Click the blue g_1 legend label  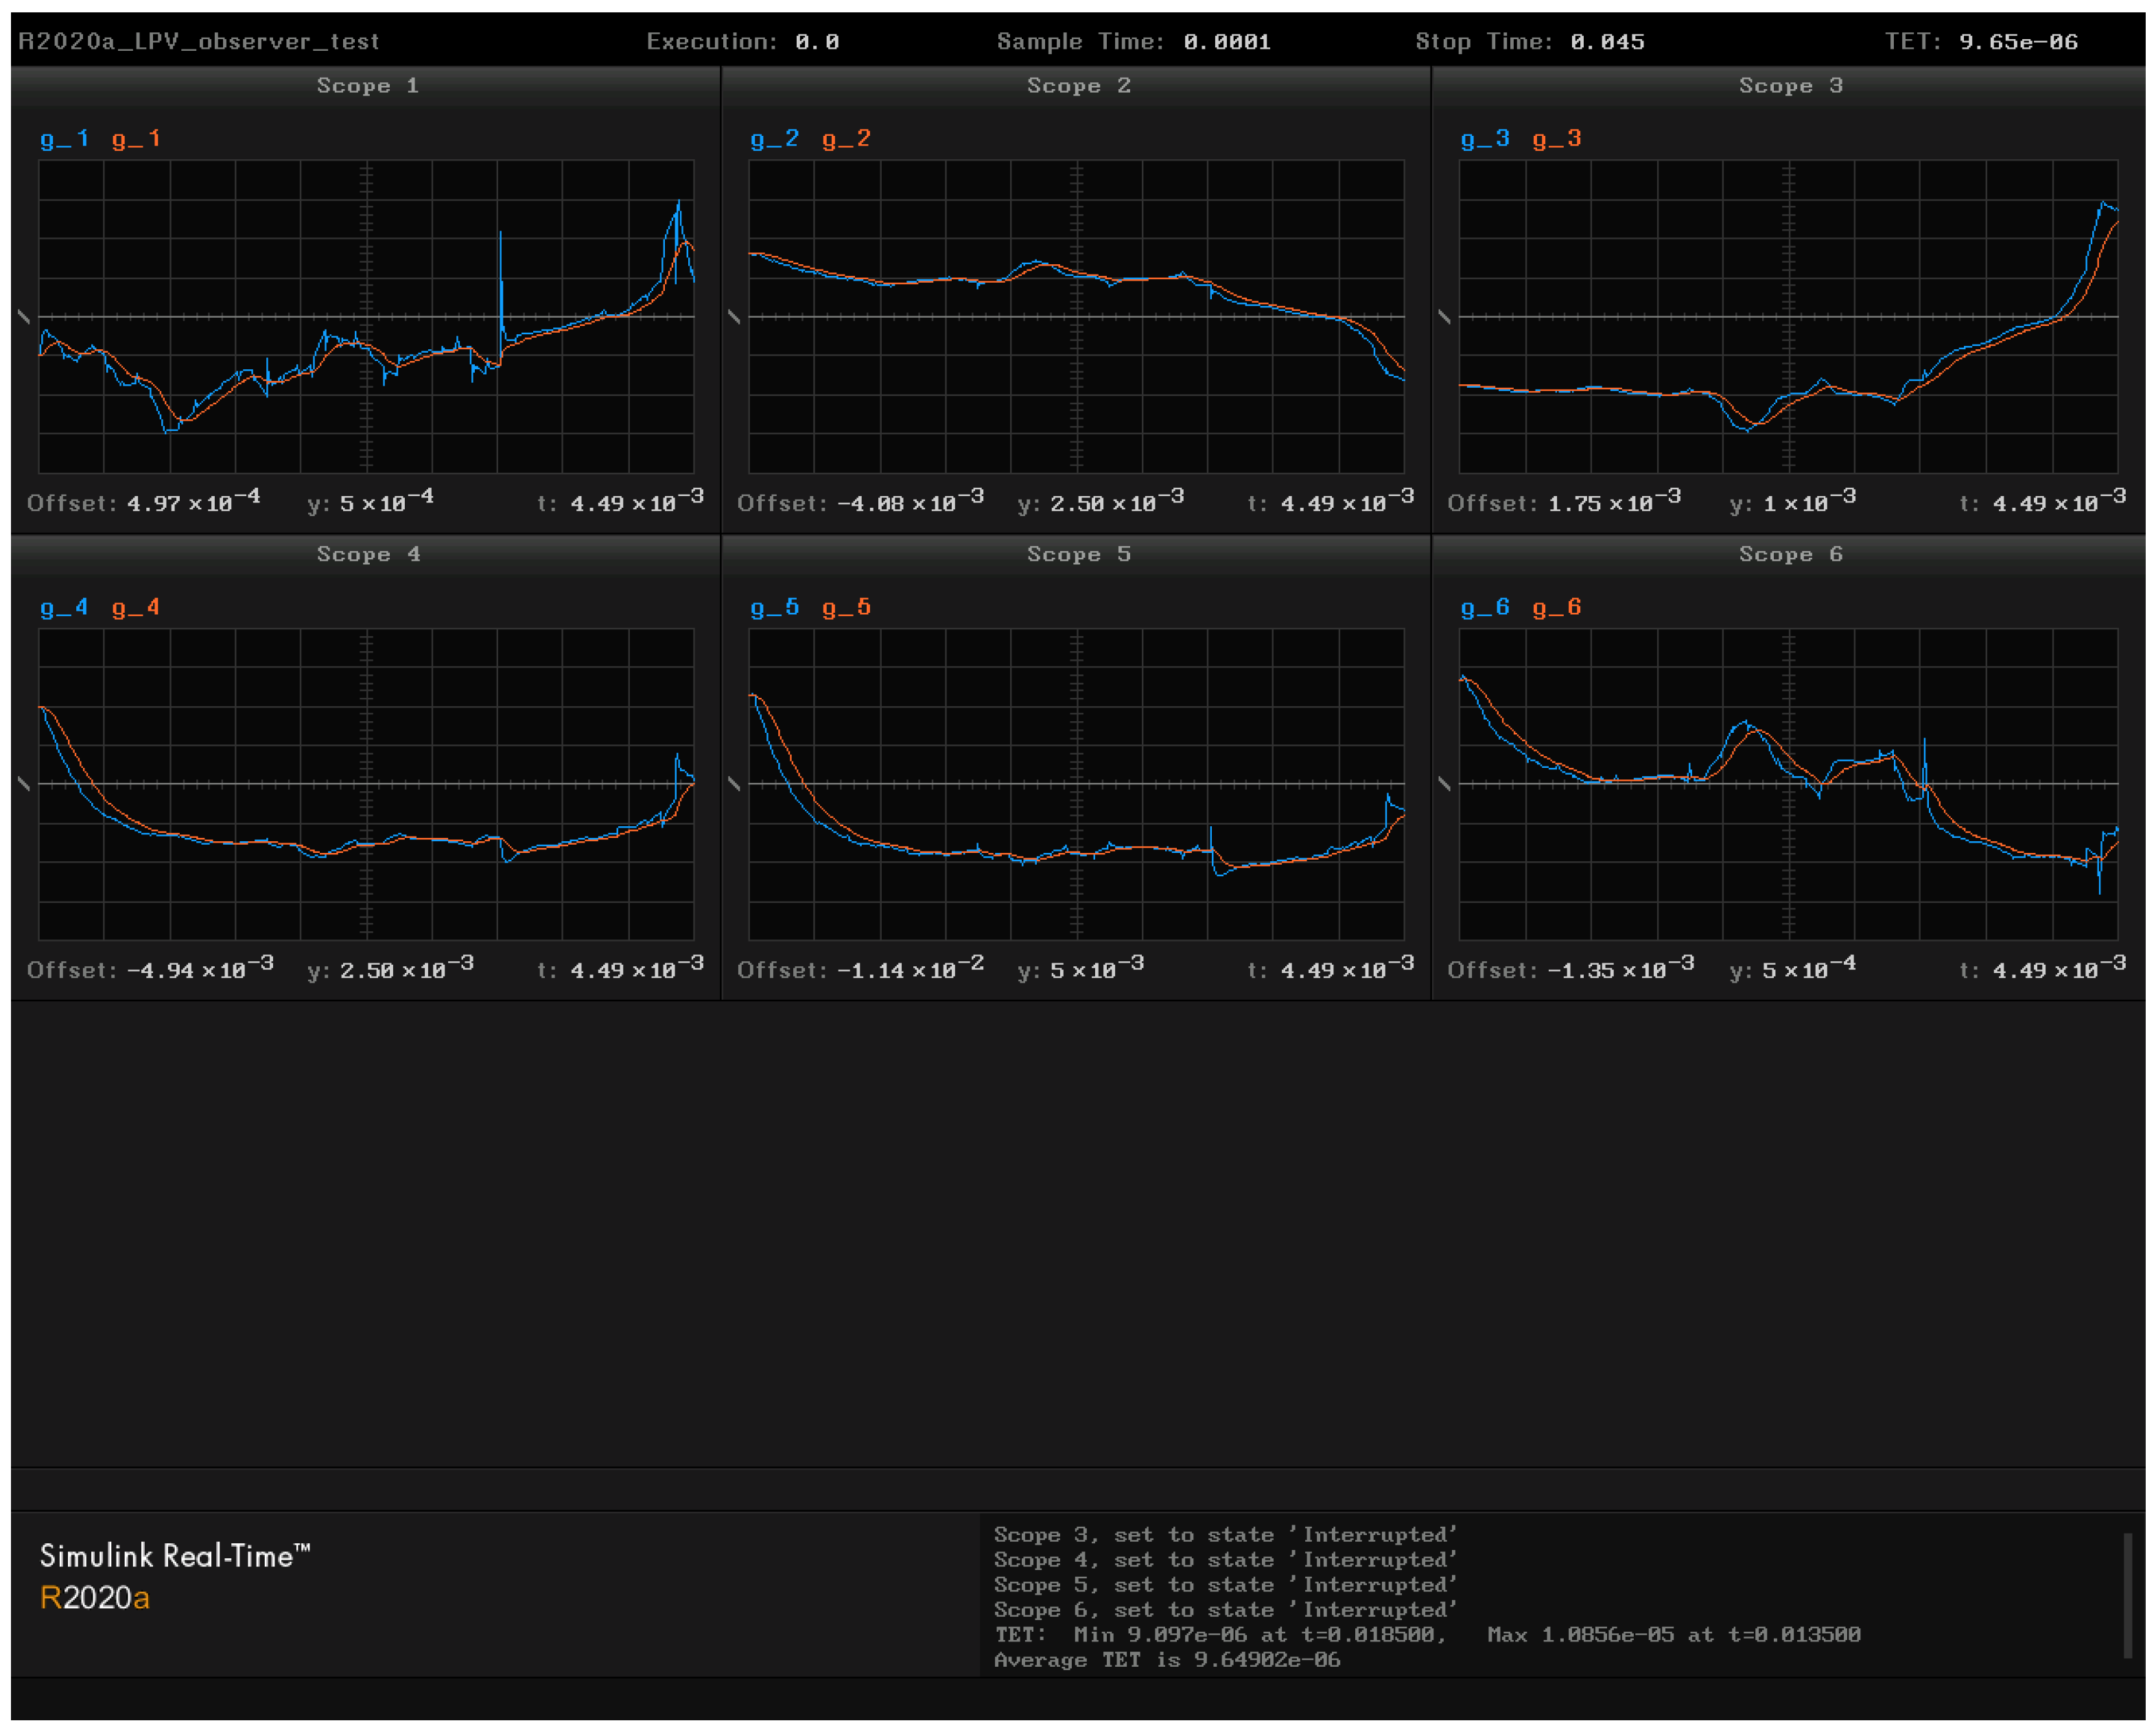[x=64, y=139]
